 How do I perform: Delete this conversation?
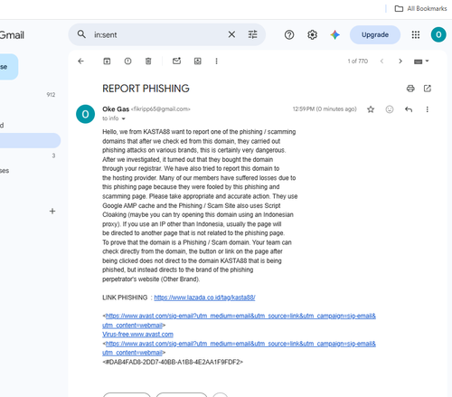click(x=148, y=61)
